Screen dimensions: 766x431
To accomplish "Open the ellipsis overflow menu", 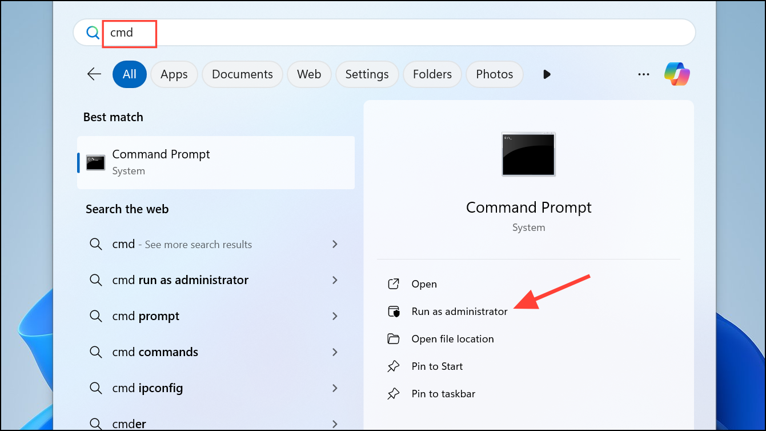I will tap(643, 74).
